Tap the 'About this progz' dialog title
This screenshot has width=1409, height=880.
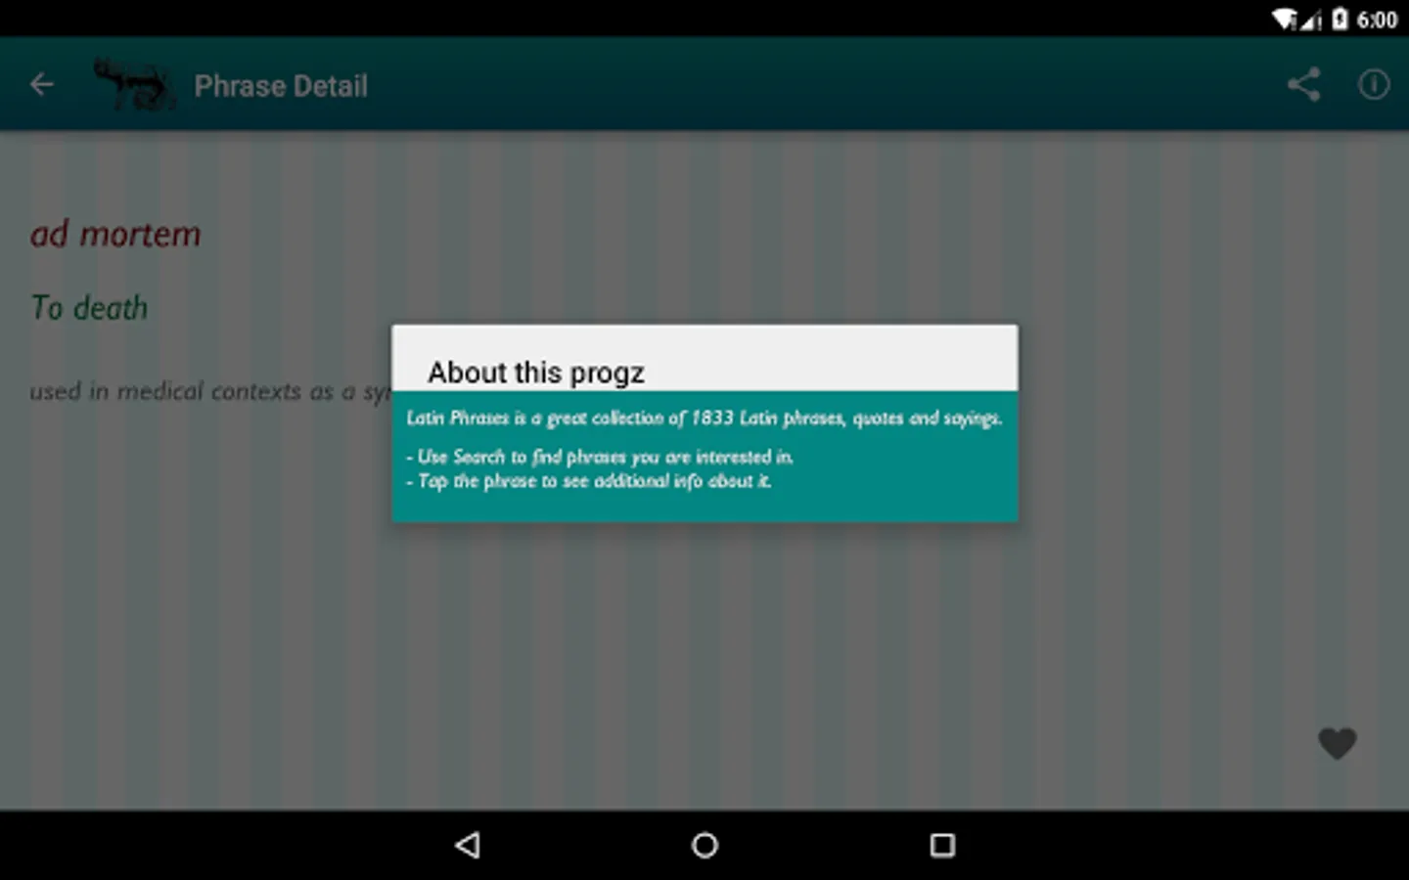click(x=536, y=373)
